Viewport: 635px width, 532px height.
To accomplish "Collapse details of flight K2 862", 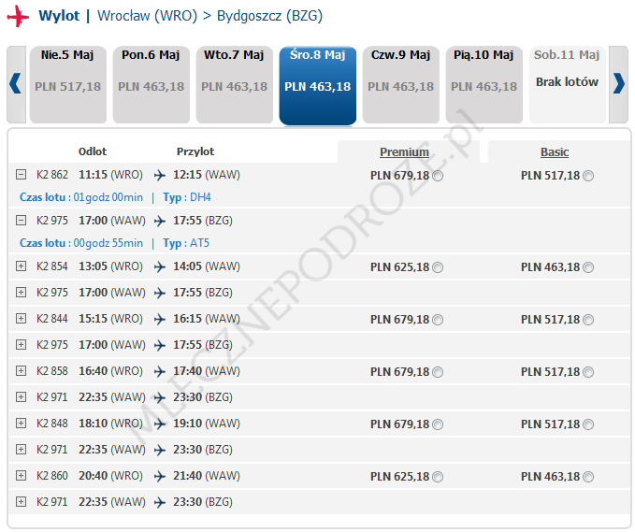I will [21, 175].
